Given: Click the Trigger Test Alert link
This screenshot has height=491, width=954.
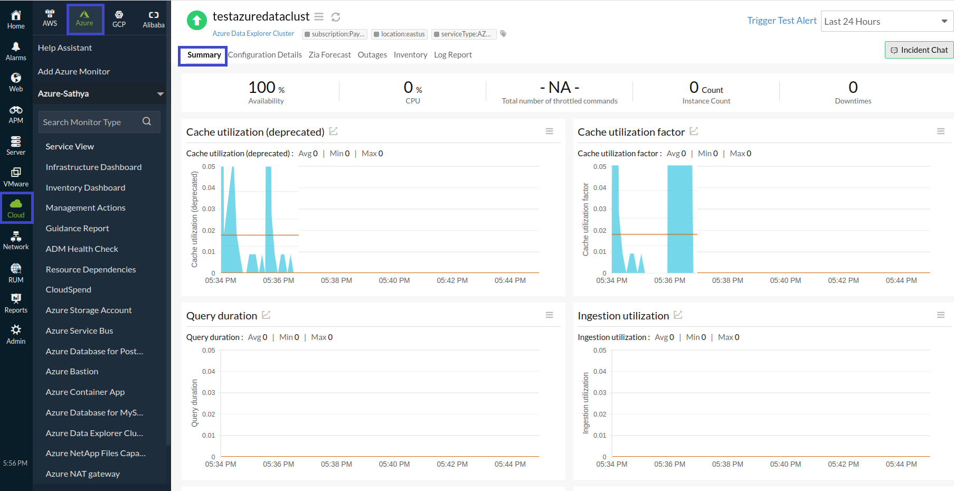Looking at the screenshot, I should point(781,21).
